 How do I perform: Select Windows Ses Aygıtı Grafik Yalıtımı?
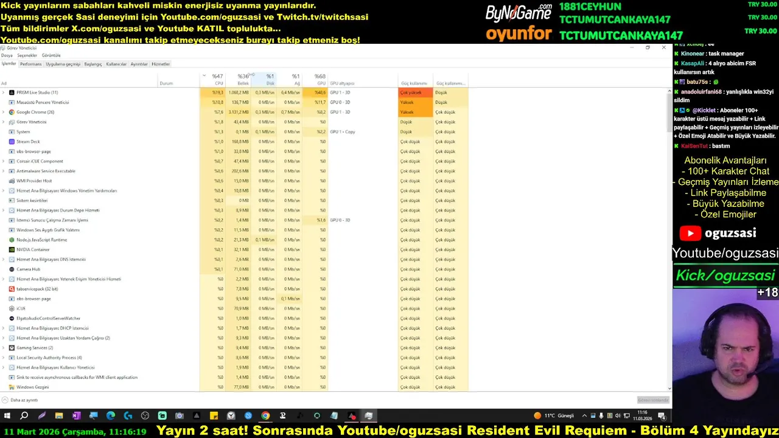tap(234, 230)
